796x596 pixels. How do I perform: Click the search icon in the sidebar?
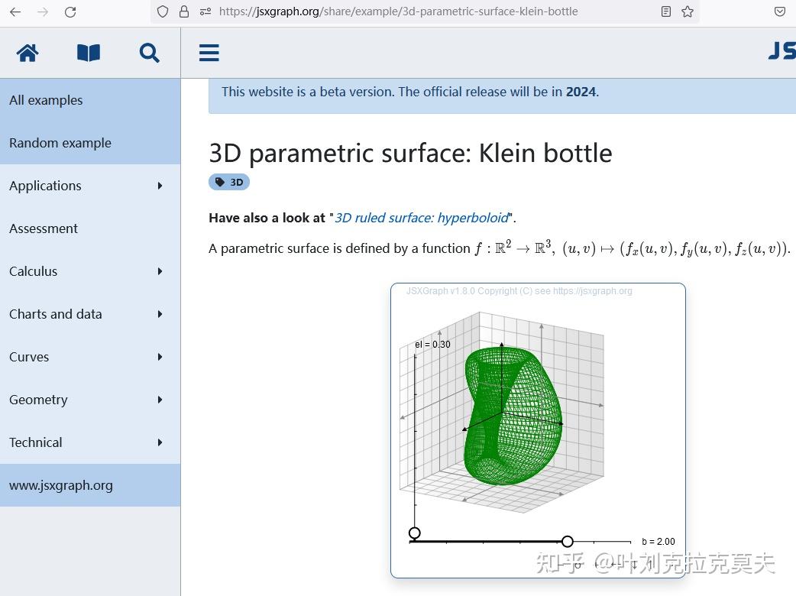pyautogui.click(x=149, y=52)
